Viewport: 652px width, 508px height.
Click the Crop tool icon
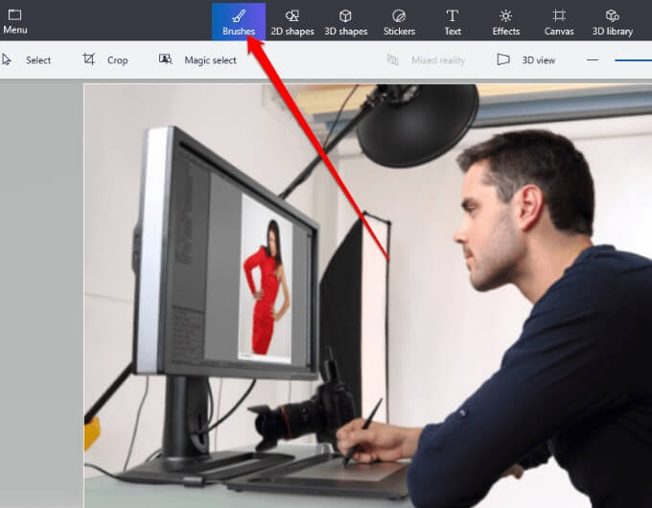pyautogui.click(x=88, y=59)
